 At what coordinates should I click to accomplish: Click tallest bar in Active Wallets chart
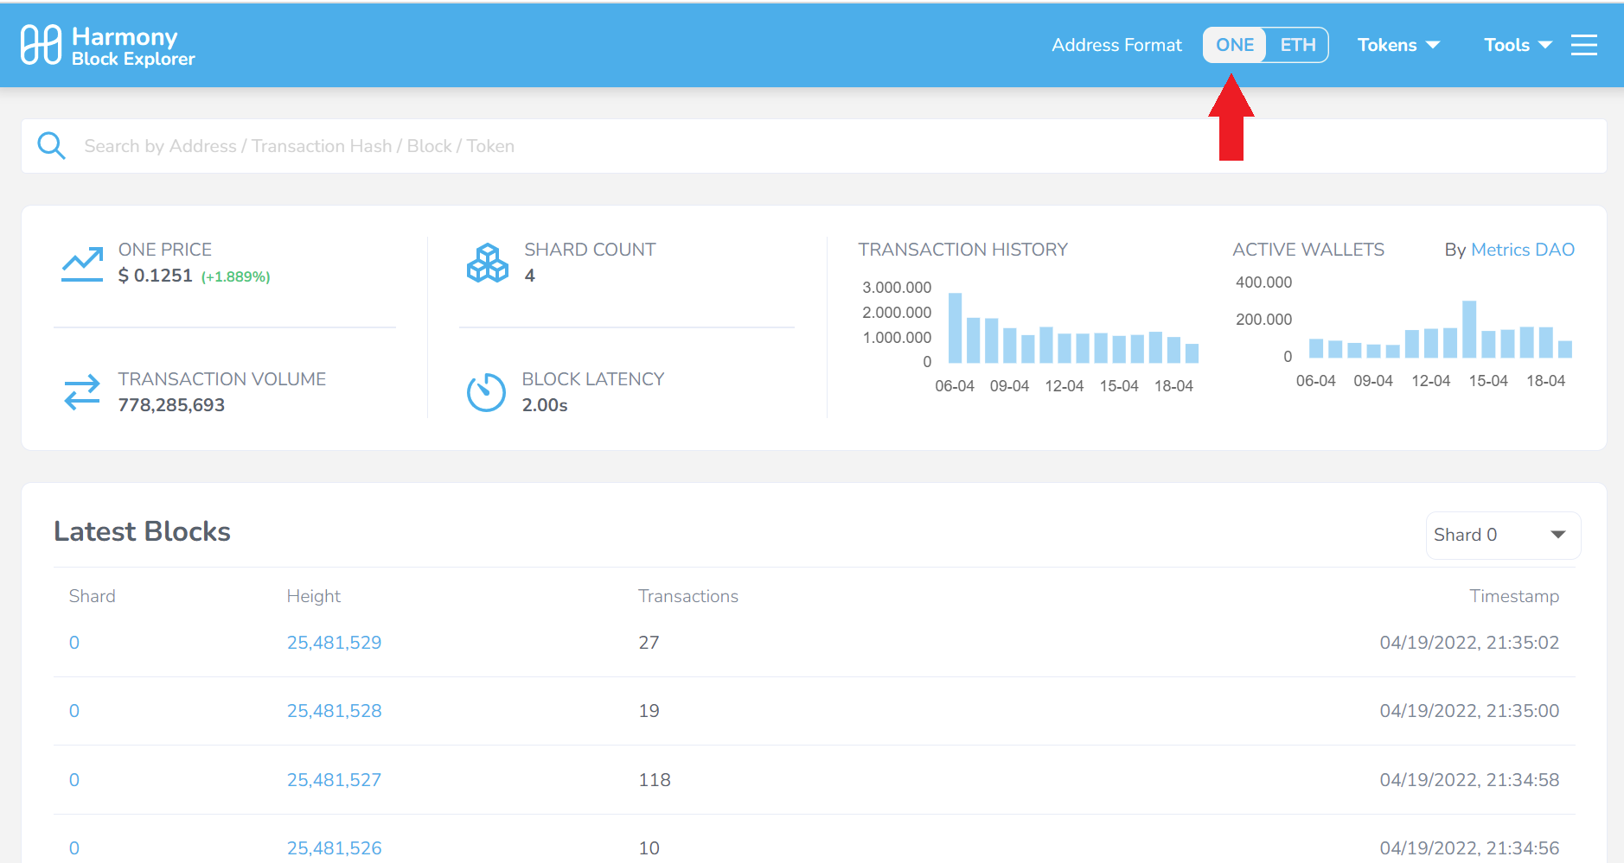(x=1468, y=329)
